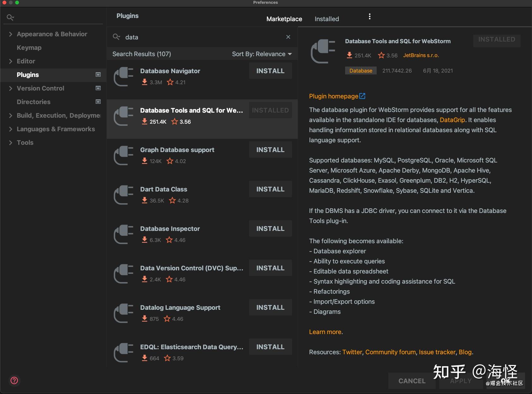Install the Datalog Language Support plugin
Screen dimensions: 532x394
coord(270,307)
